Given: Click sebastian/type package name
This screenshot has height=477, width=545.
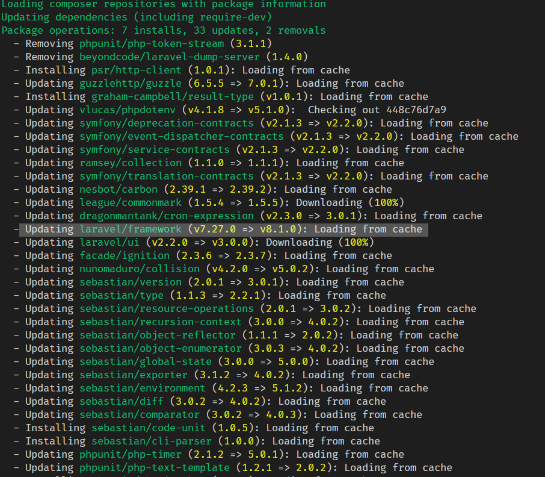Looking at the screenshot, I should 122,295.
